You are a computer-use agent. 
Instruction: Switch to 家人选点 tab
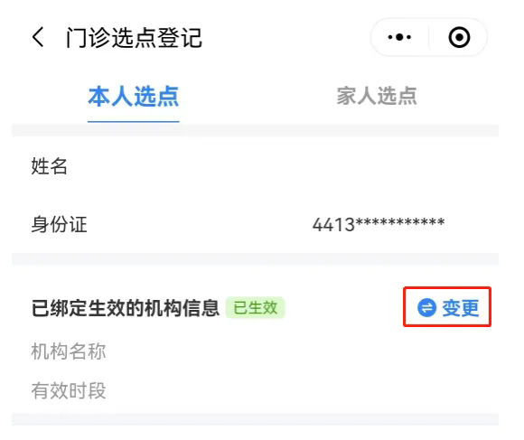(x=377, y=96)
